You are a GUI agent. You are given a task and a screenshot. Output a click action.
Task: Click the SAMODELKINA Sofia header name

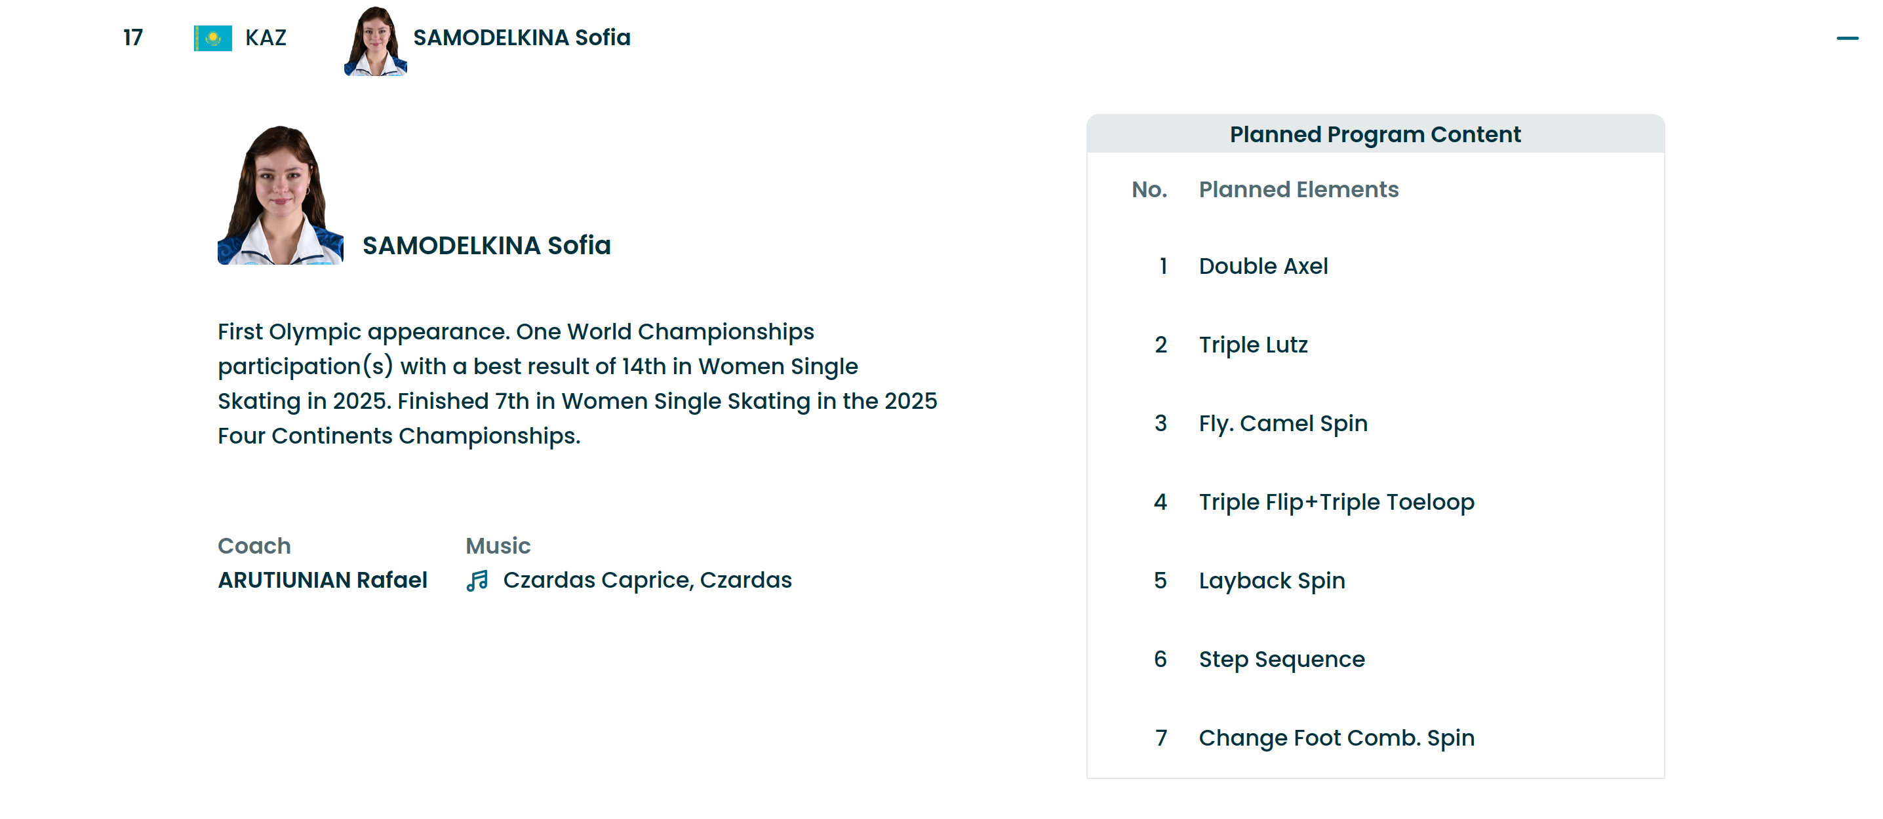click(x=521, y=37)
